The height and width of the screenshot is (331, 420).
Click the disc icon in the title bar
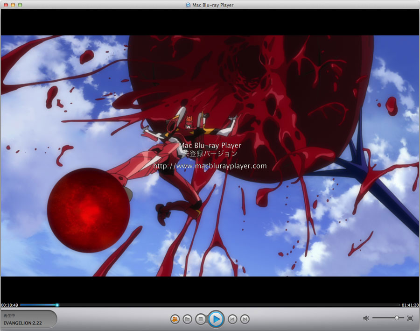[188, 5]
